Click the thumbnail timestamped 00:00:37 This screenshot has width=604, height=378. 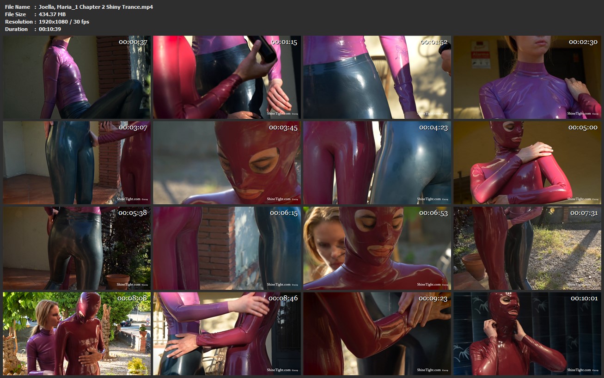pyautogui.click(x=77, y=77)
